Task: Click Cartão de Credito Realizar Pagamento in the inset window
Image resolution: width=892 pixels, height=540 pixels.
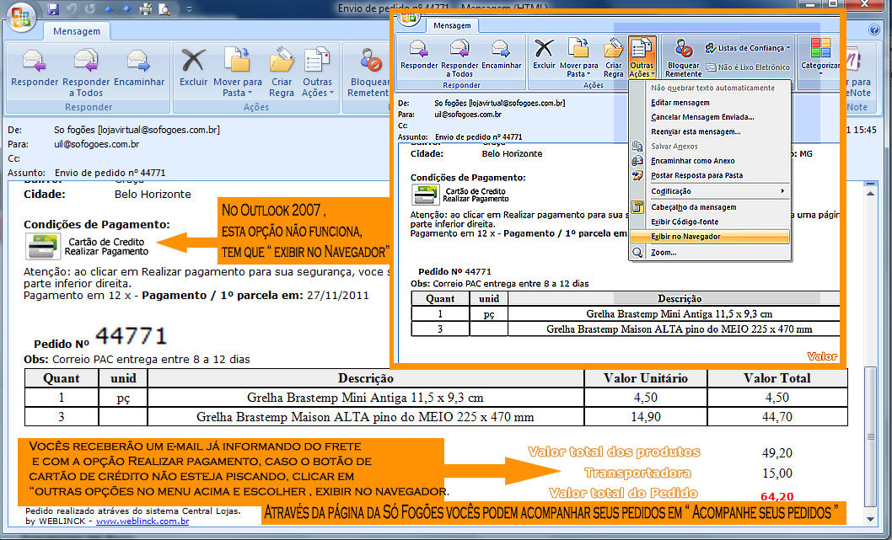Action: [476, 195]
